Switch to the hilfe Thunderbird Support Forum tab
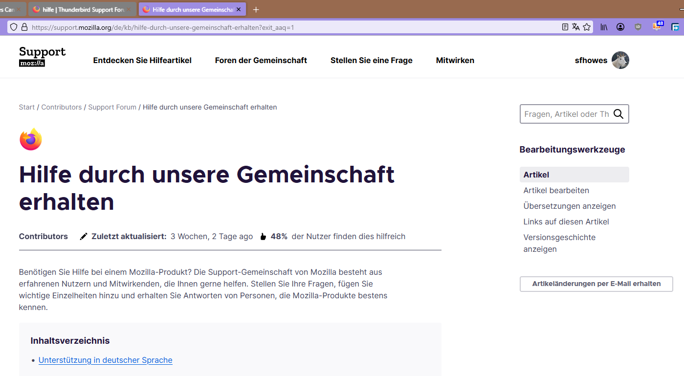Screen dimensions: 684x376 coord(83,9)
